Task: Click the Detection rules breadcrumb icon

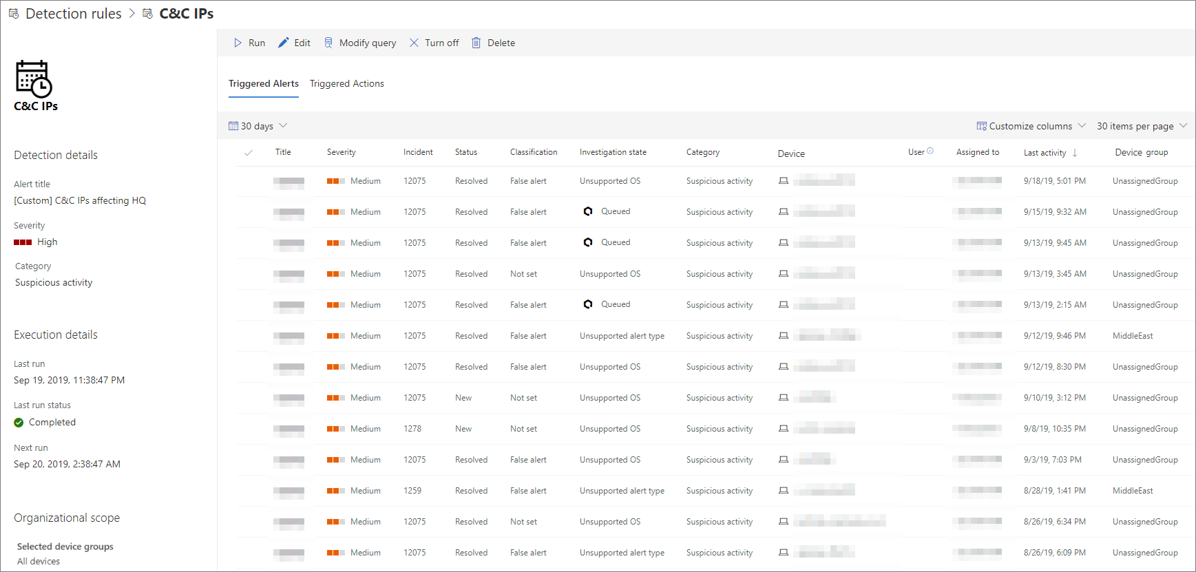Action: (13, 14)
